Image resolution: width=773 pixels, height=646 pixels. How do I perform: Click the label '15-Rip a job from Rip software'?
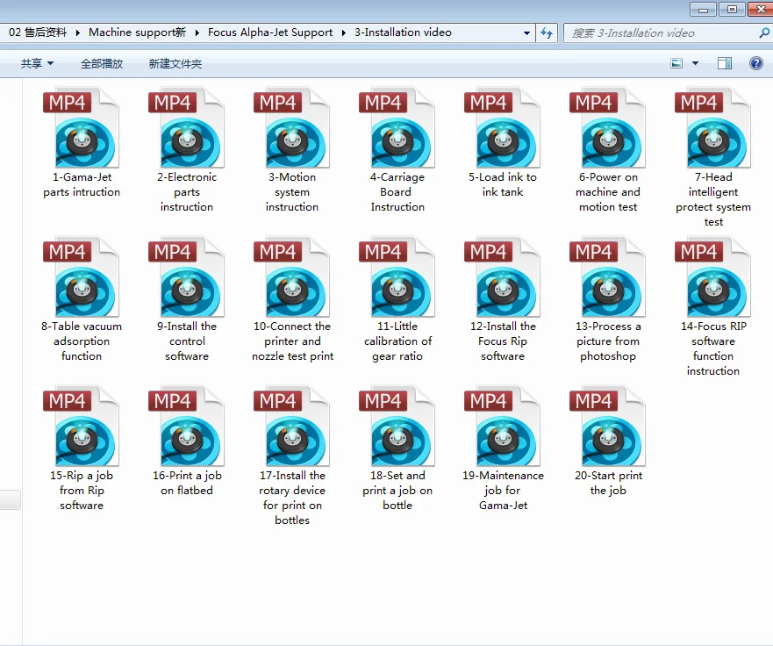click(82, 490)
